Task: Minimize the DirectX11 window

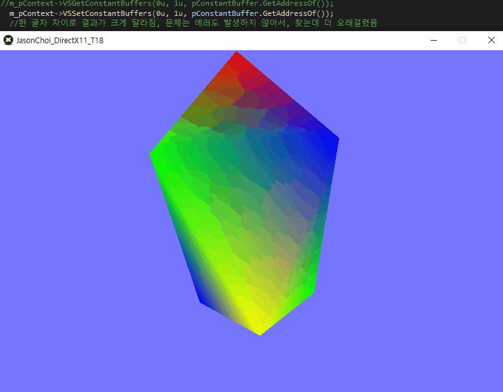Action: (434, 40)
